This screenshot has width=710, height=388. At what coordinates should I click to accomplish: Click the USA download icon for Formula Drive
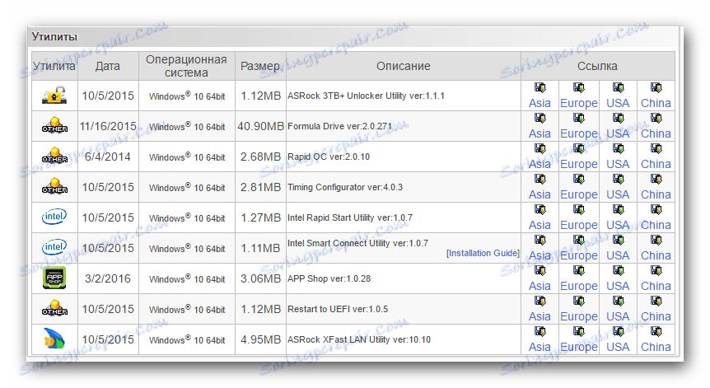(x=618, y=118)
